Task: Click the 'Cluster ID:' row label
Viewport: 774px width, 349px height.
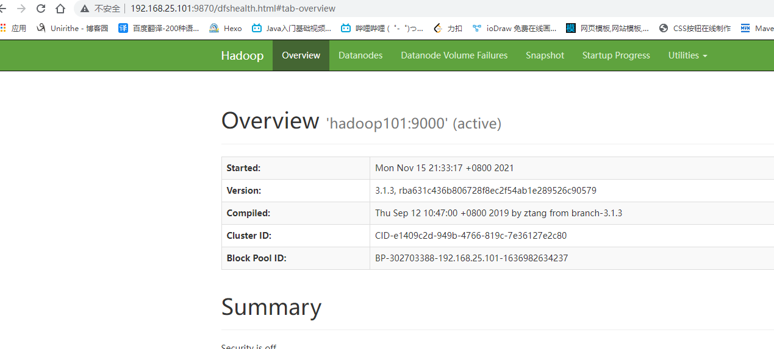Action: point(249,236)
